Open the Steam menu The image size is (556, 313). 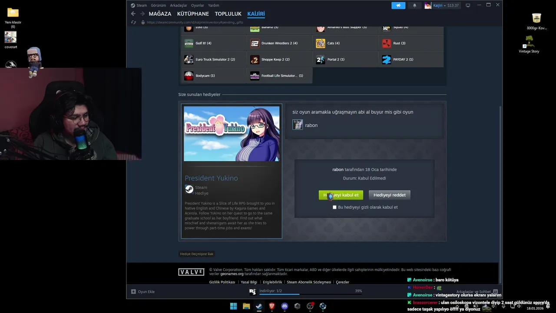tap(142, 5)
